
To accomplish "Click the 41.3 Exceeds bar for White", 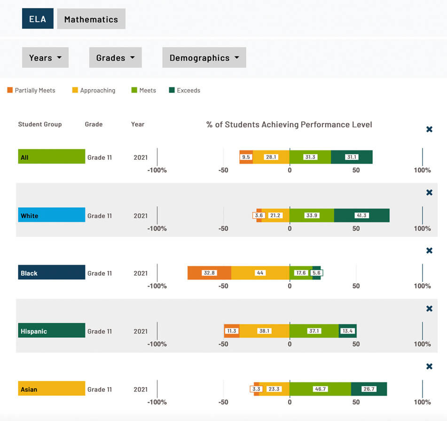I will point(362,216).
